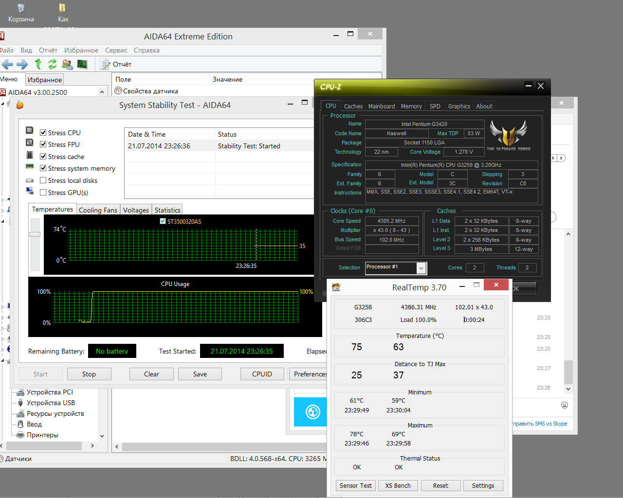
Task: Open the Как folder on the desktop
Action: [63, 13]
